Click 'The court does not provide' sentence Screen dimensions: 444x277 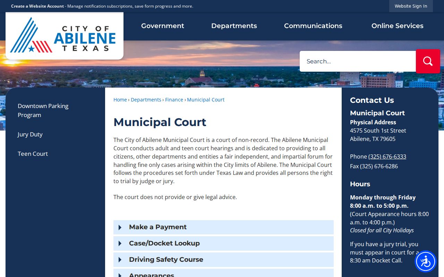175,197
